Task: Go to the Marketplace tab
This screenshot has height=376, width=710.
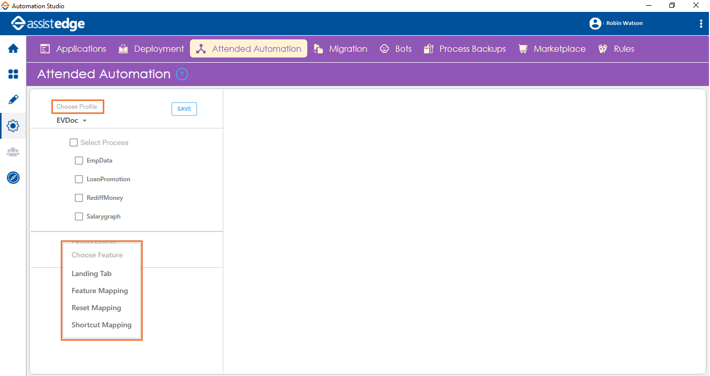Action: (x=552, y=49)
